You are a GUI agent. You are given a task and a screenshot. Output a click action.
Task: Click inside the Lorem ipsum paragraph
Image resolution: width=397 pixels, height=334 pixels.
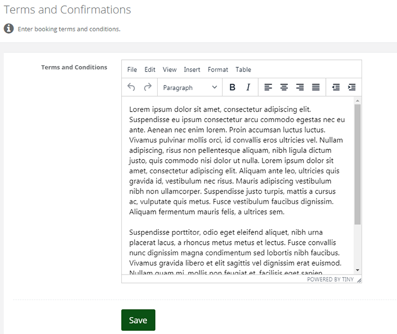(x=237, y=160)
